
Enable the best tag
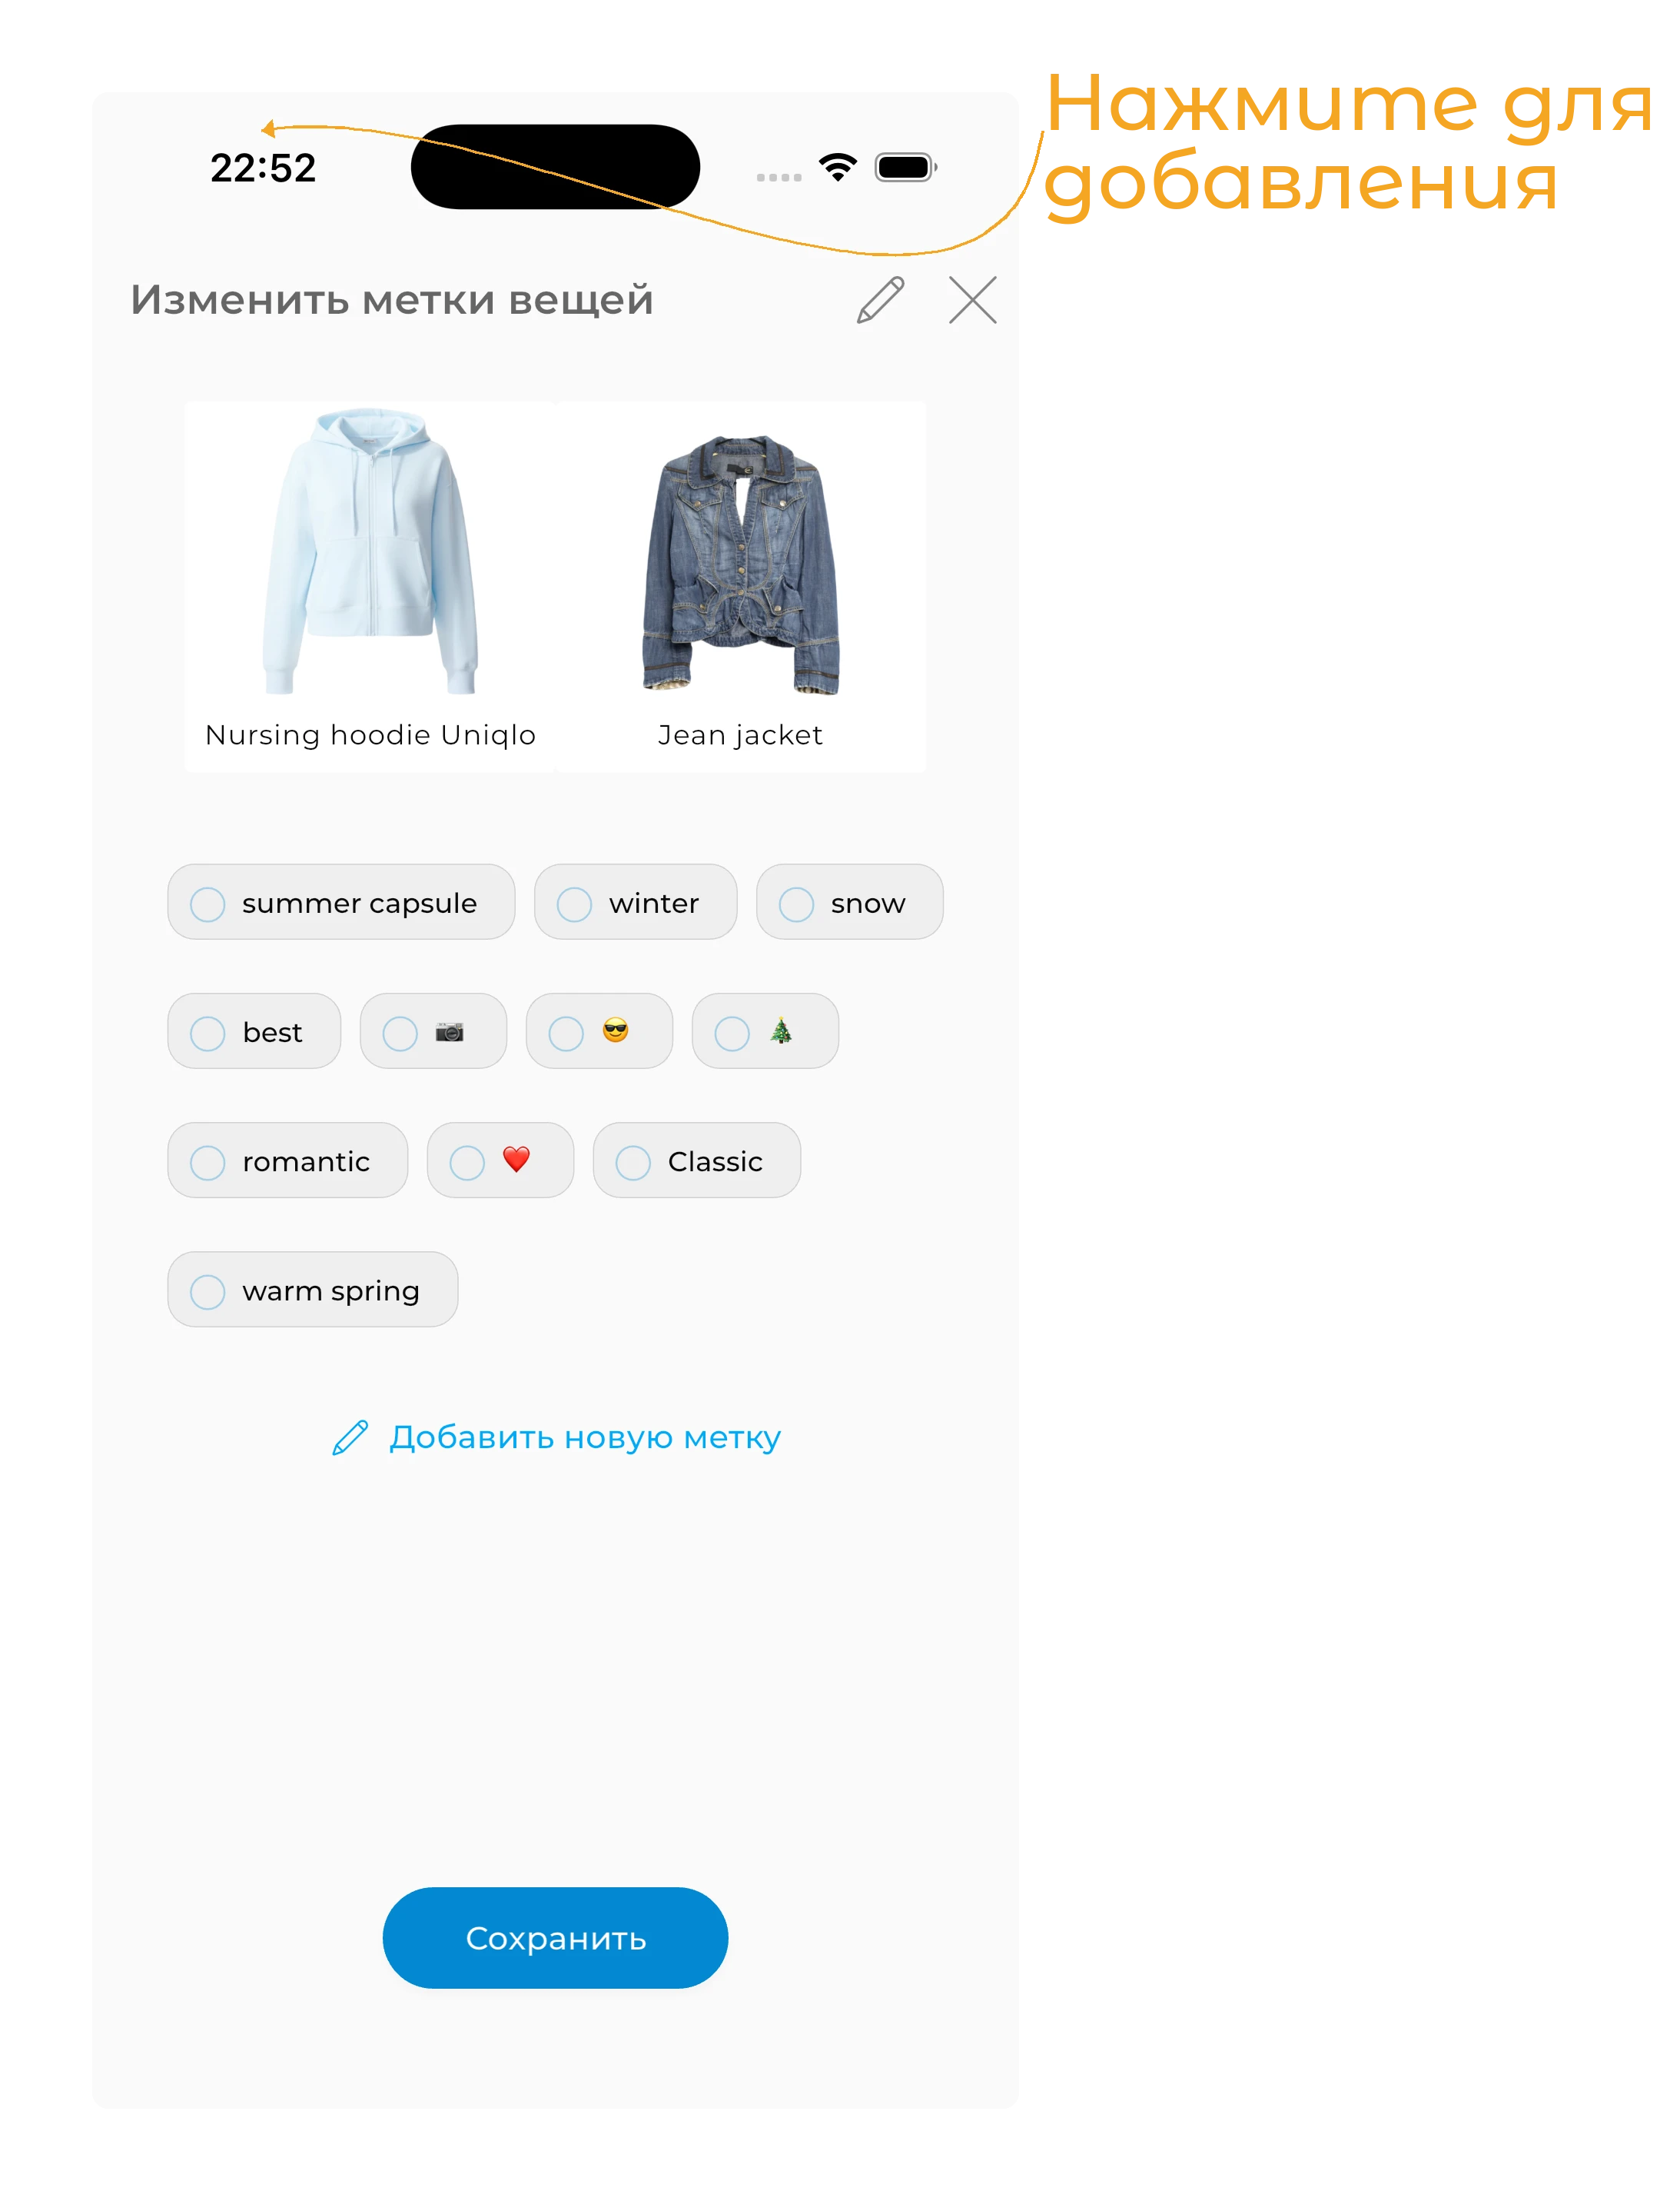[x=254, y=1031]
